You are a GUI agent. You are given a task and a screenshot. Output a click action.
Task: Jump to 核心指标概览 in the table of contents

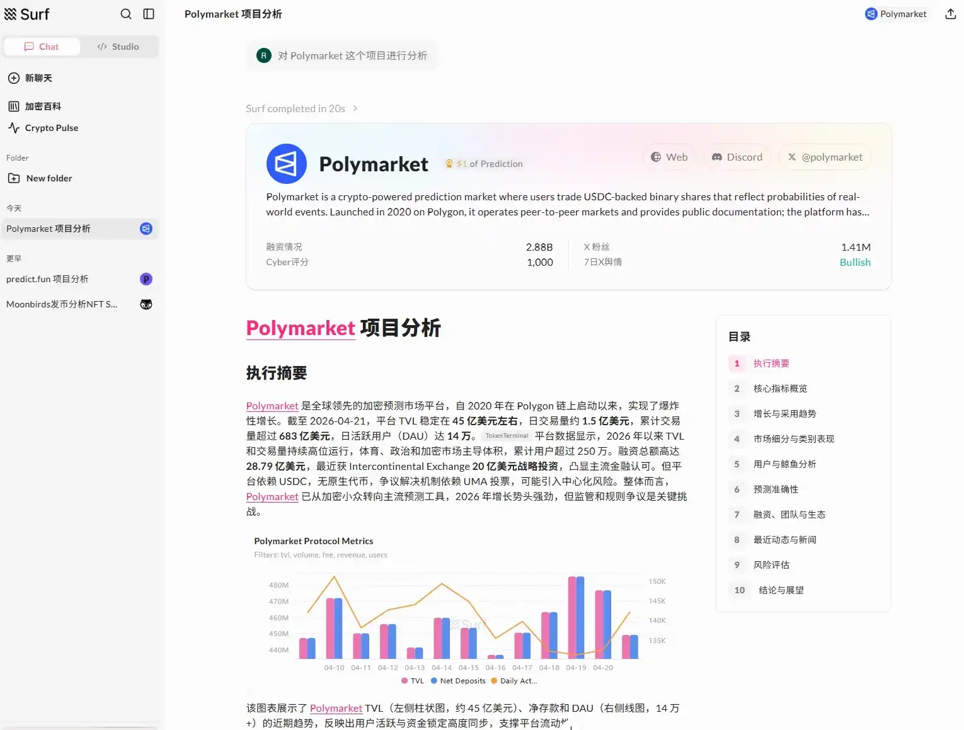click(x=780, y=389)
